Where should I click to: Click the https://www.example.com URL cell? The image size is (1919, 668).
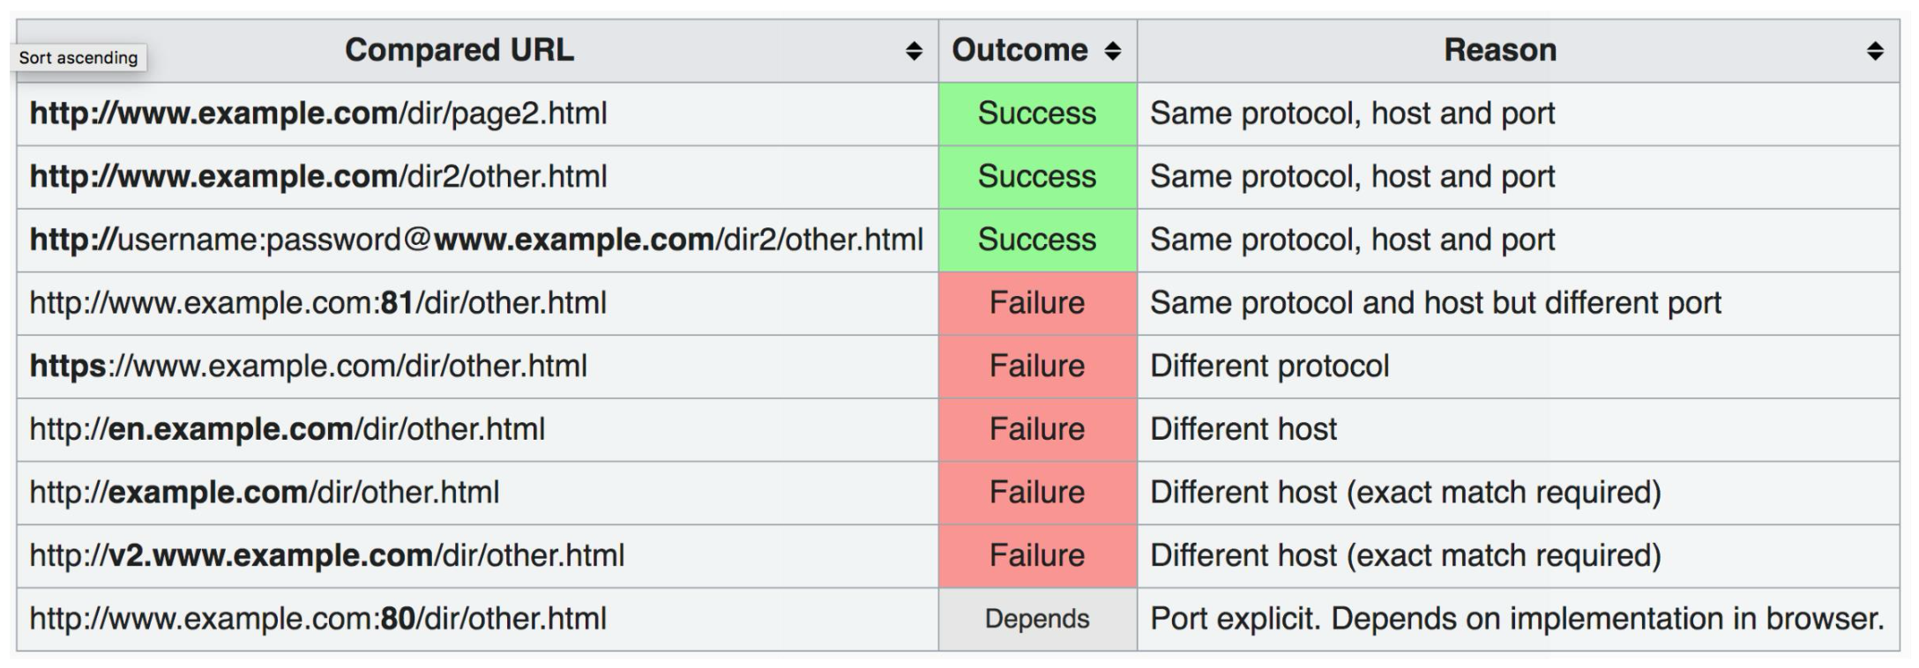(477, 367)
